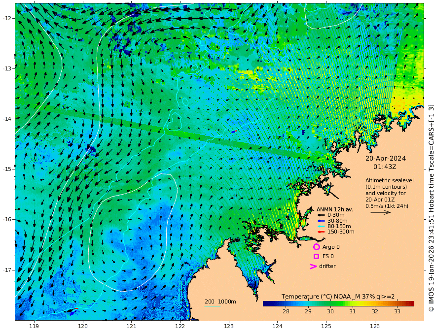Viewport: 434px width, 335px height.
Task: Click the latitude axis label -13
Action: (6, 68)
